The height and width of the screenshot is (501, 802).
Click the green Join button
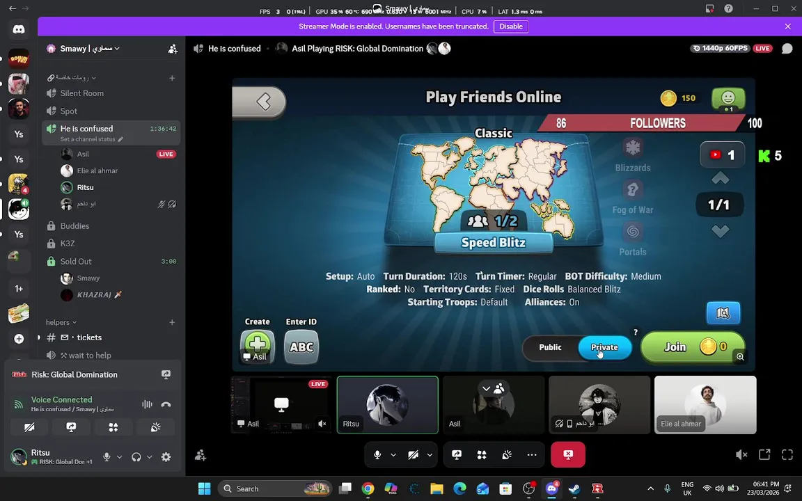(693, 347)
